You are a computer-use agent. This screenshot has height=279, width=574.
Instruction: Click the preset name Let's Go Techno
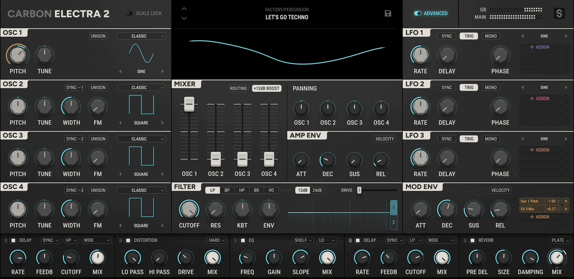coord(287,17)
